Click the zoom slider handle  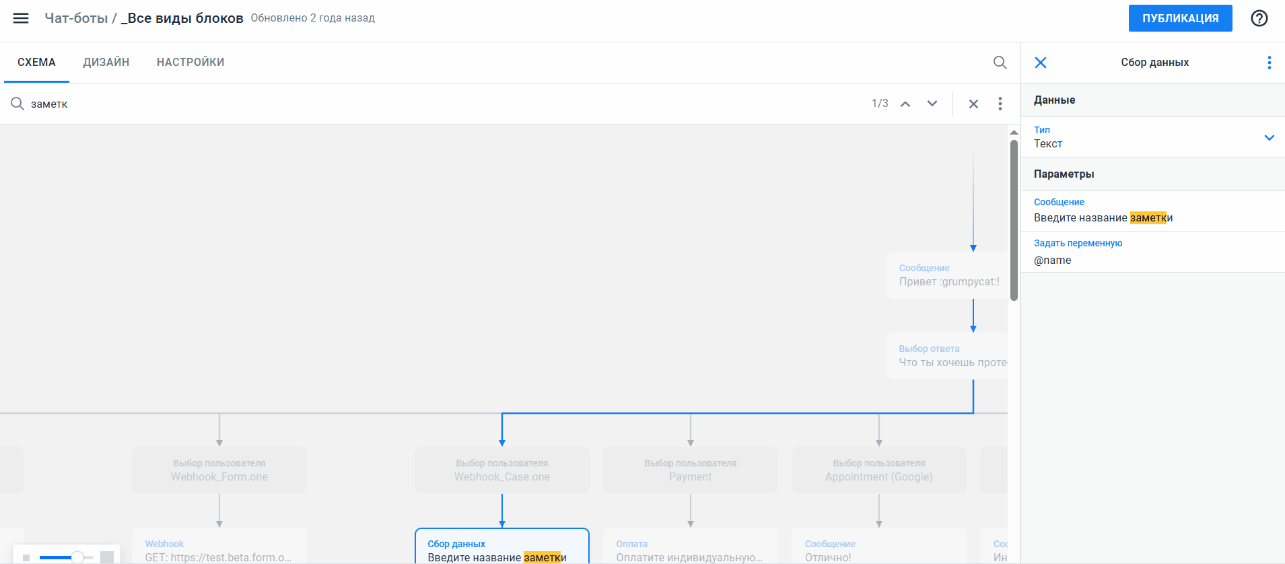(x=77, y=557)
